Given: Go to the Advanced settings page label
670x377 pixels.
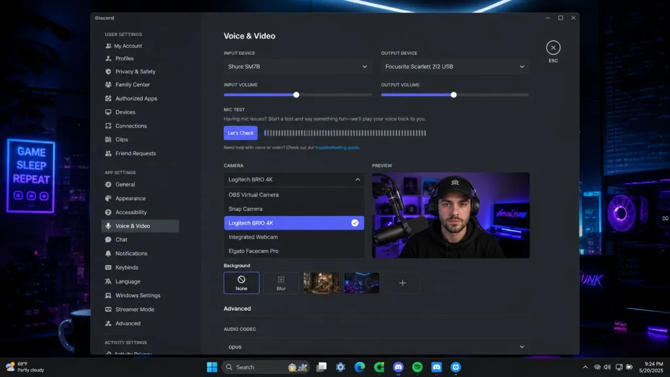Looking at the screenshot, I should coord(128,323).
